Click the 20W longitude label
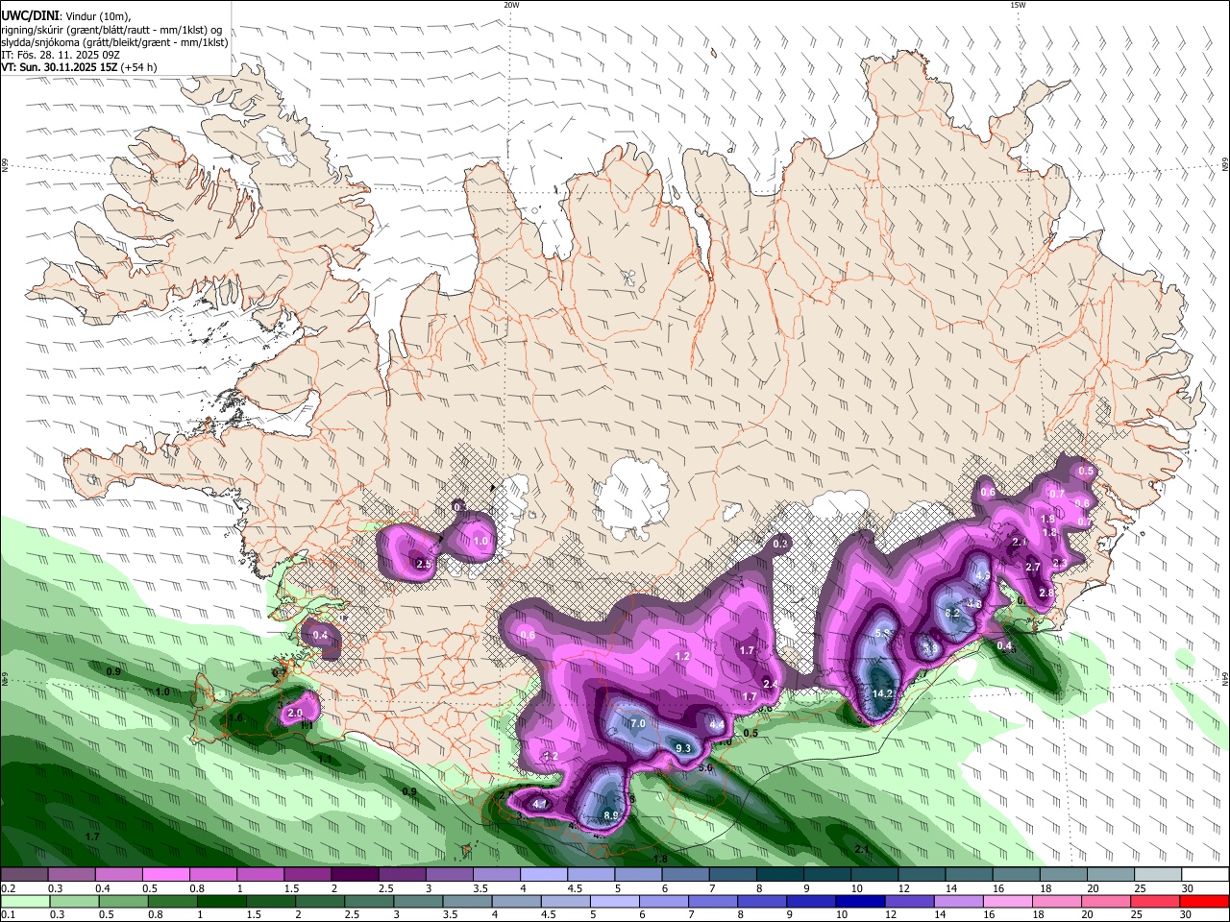The width and height of the screenshot is (1230, 922). 511,5
